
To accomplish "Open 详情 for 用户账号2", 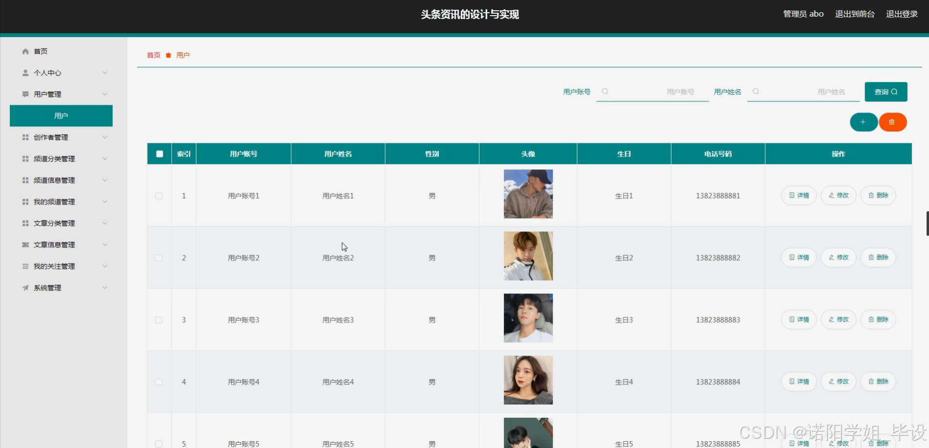I will coord(799,257).
